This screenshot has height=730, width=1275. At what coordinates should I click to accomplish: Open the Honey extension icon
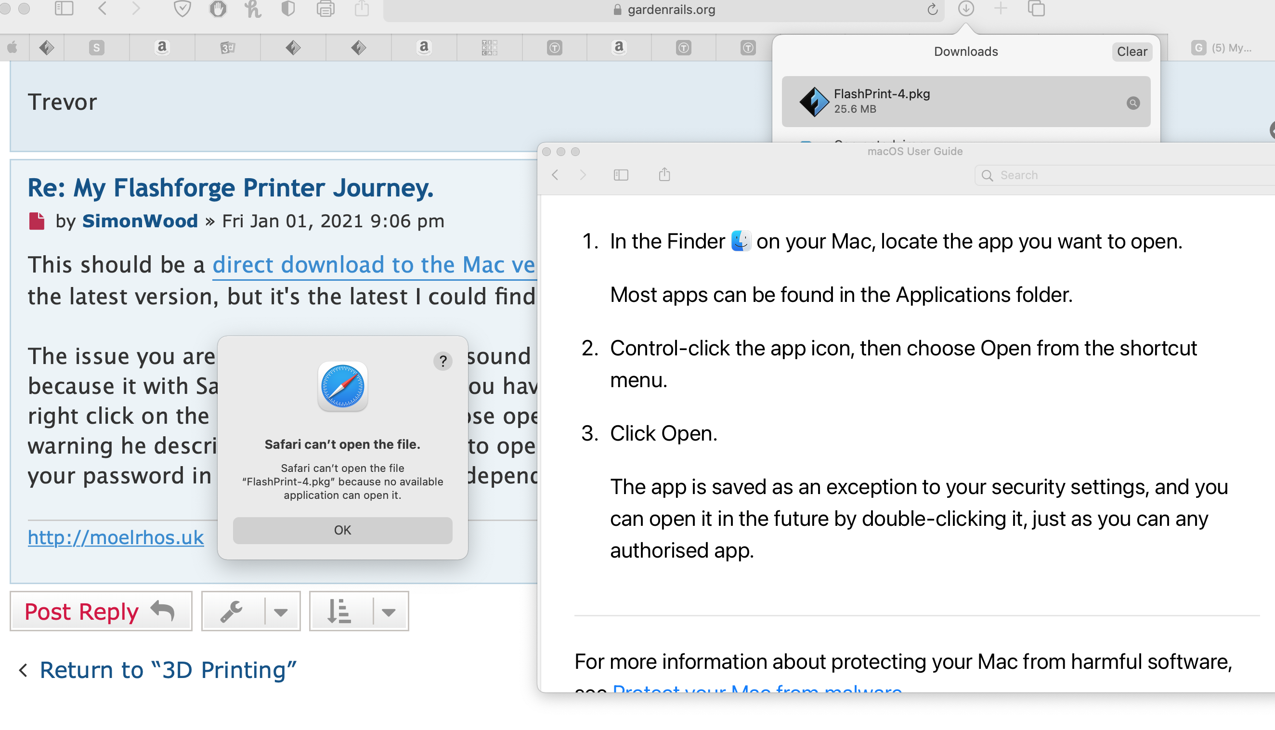click(x=253, y=9)
